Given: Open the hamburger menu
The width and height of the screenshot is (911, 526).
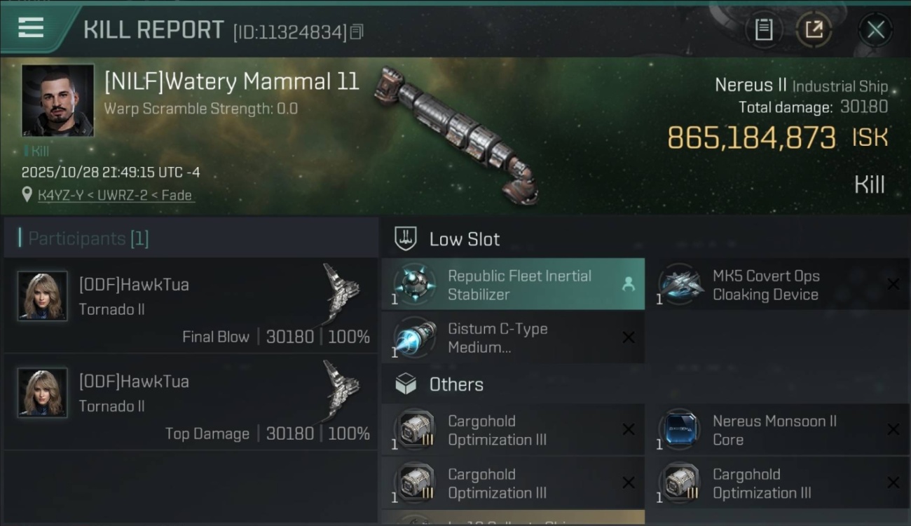Looking at the screenshot, I should click(x=31, y=28).
